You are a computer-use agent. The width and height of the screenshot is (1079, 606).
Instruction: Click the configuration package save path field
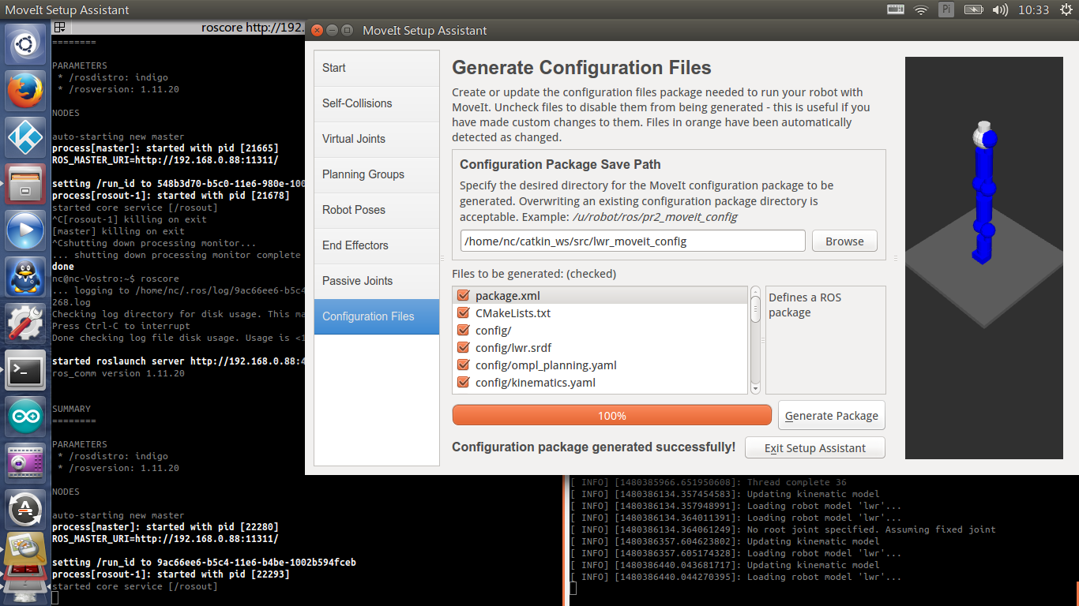click(x=633, y=241)
